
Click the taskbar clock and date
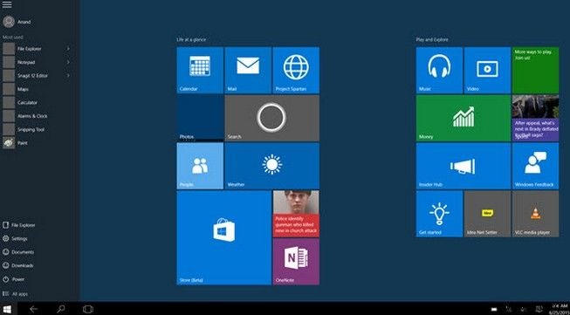tap(560, 309)
